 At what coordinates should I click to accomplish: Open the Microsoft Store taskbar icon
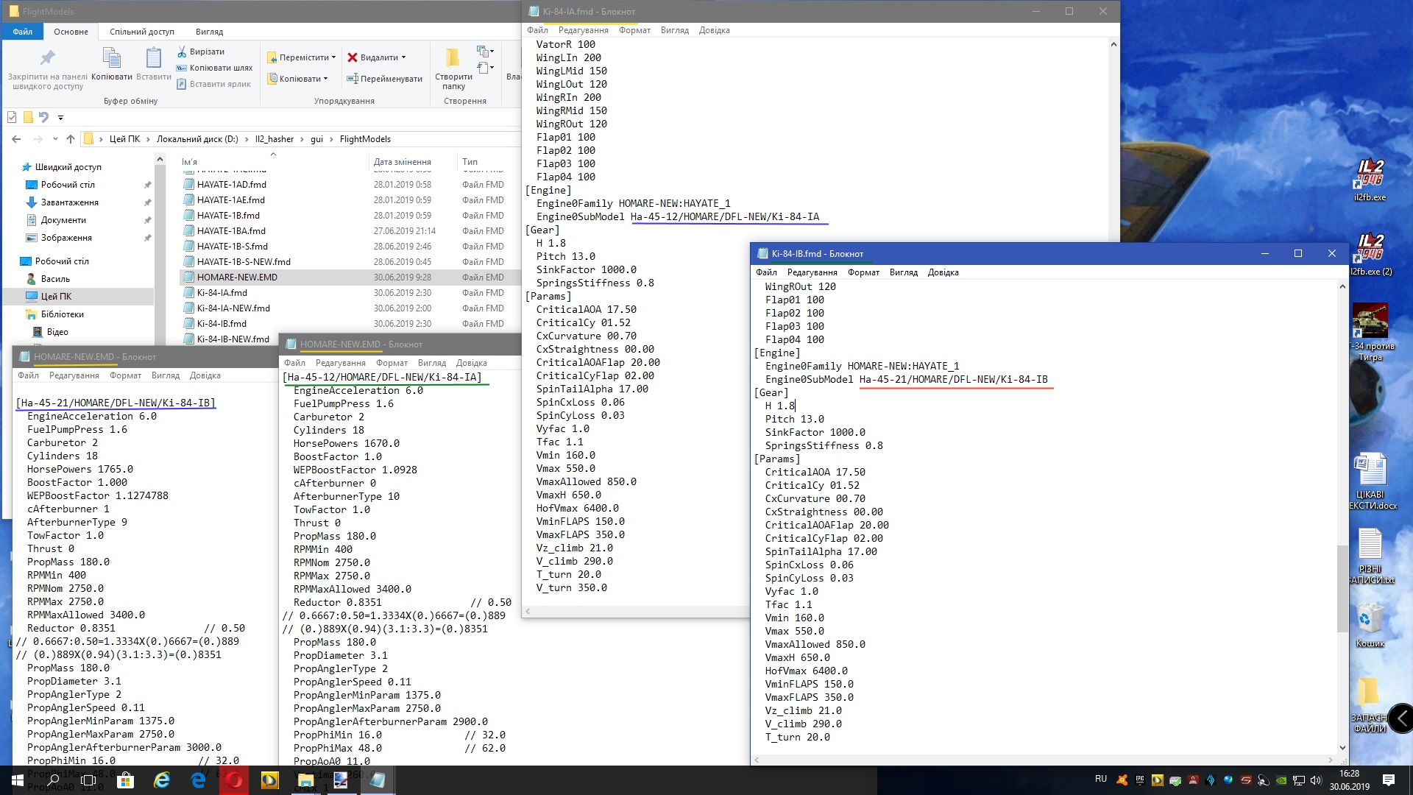(125, 780)
